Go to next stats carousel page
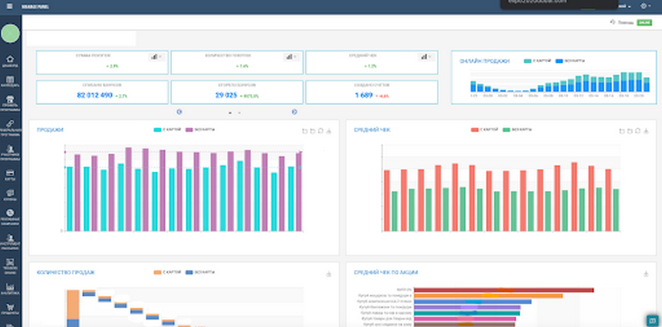This screenshot has height=327, width=662. 295,112
